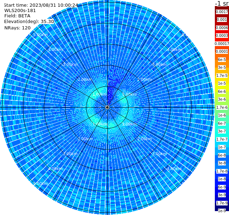The image size is (229, 215).
Task: Click the Elevation(deg) 35.30 label
Action: click(29, 22)
